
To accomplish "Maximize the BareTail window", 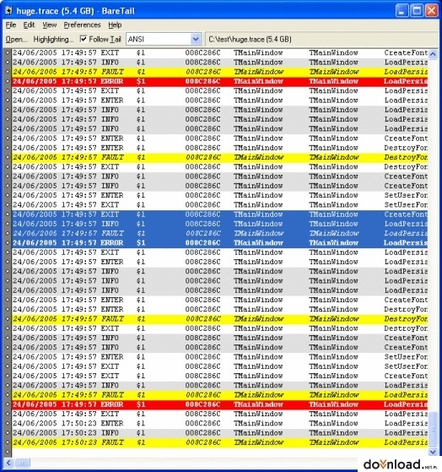I will coord(417,11).
